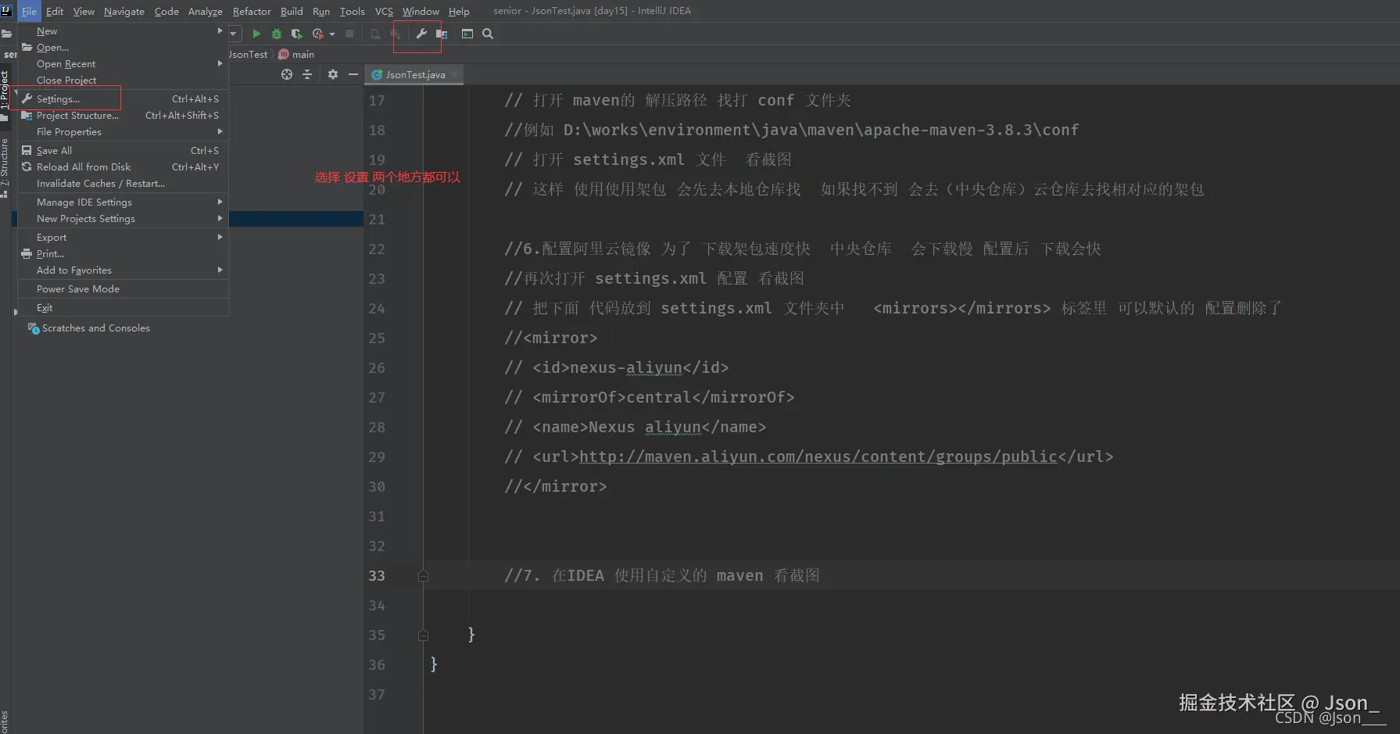This screenshot has height=734, width=1400.
Task: Click the grey Stop square in the toolbar
Action: 349,34
